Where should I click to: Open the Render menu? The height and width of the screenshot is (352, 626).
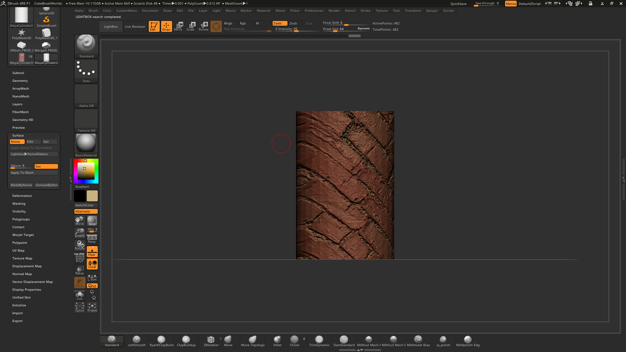coord(334,11)
